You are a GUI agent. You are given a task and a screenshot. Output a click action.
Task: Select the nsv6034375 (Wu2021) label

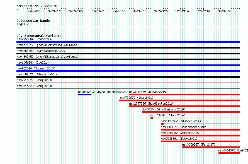tap(233, 150)
